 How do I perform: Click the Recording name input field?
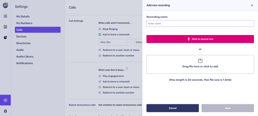200,24
